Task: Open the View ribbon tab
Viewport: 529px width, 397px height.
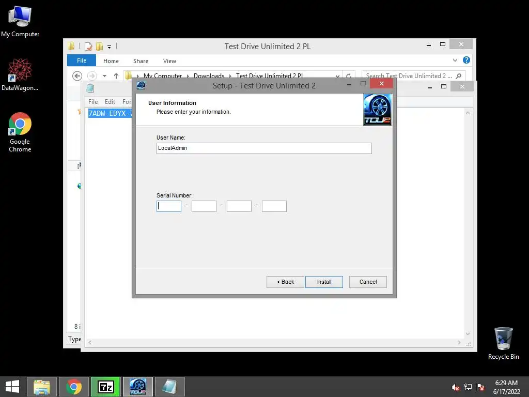Action: [169, 61]
